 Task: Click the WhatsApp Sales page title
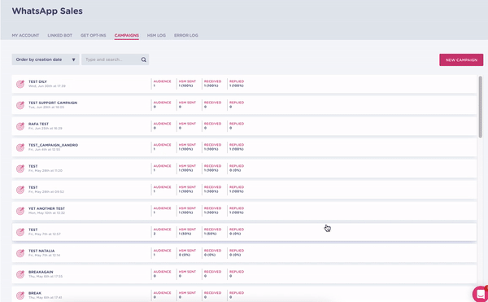tap(47, 11)
